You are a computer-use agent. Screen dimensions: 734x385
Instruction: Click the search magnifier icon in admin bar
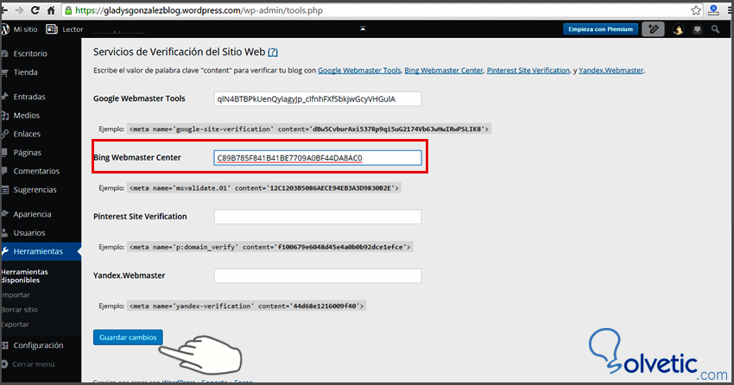pyautogui.click(x=715, y=29)
